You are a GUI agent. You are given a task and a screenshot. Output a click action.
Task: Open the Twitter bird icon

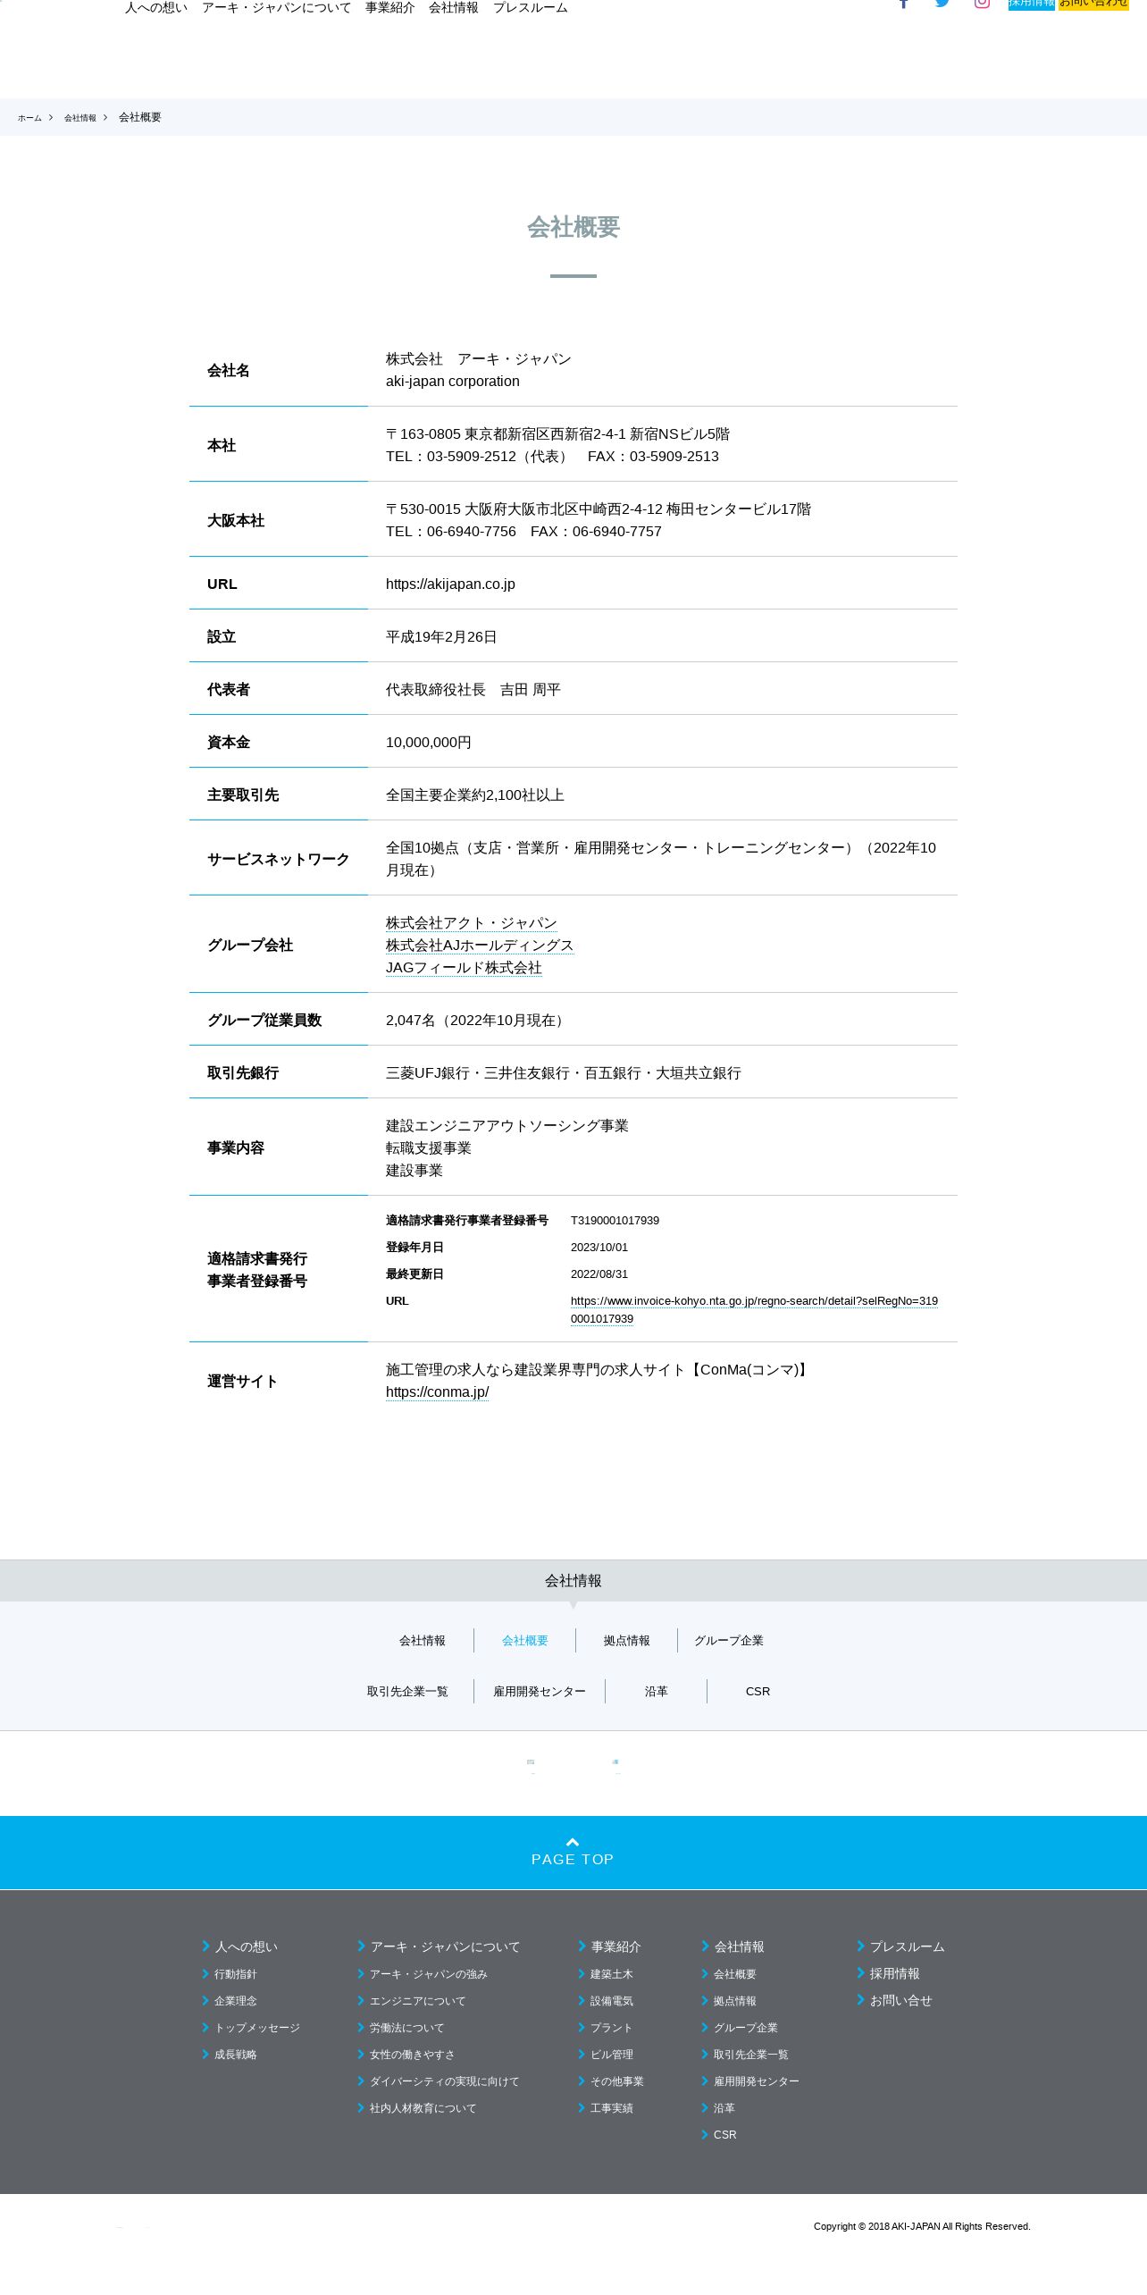(942, 4)
